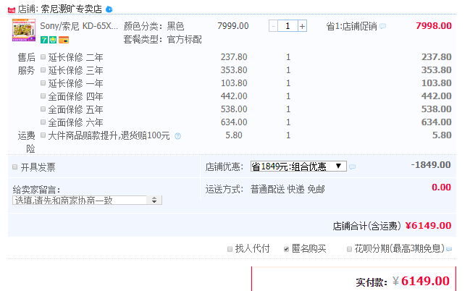Open the Sony TV product thumbnail
The height and width of the screenshot is (291, 470).
[24, 30]
